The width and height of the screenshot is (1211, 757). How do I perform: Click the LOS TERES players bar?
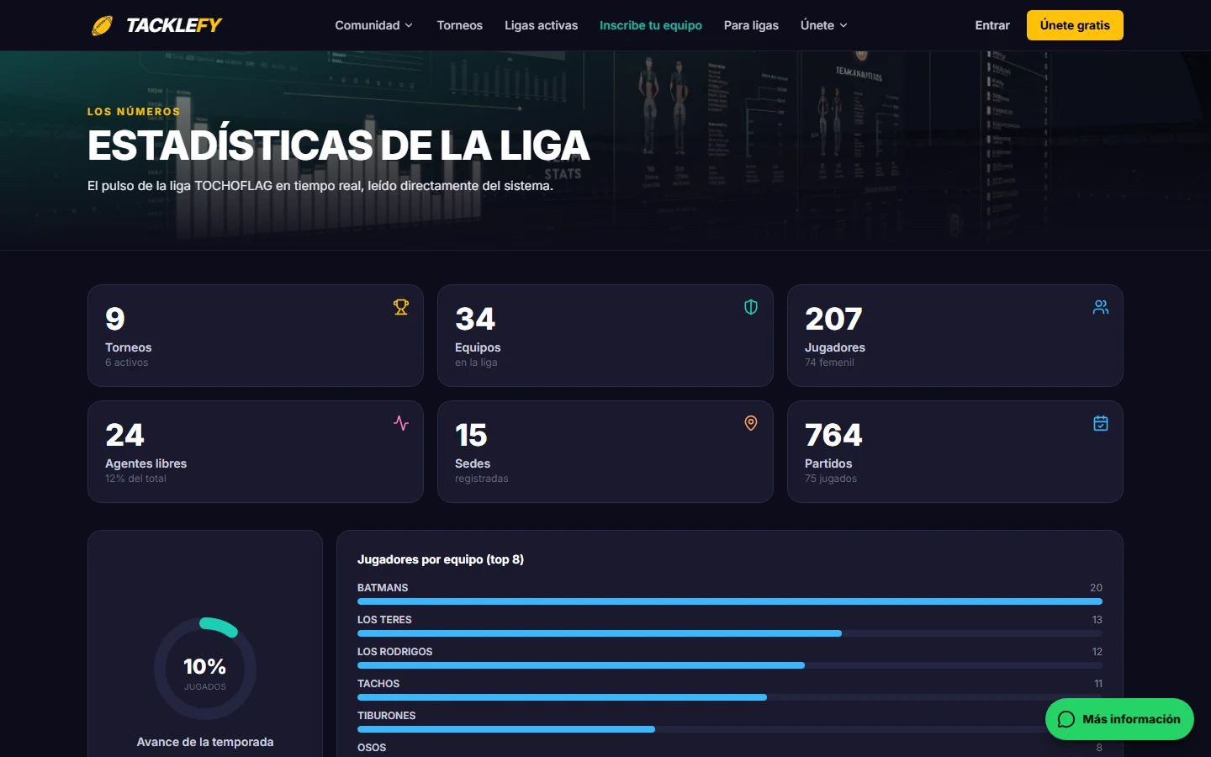pos(730,633)
